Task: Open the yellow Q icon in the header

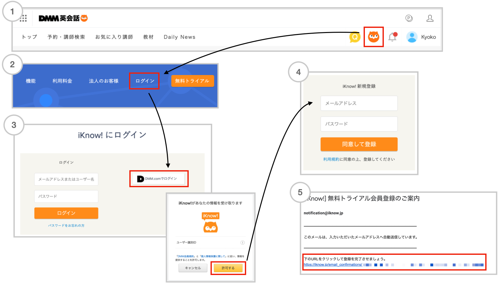Action: [355, 37]
